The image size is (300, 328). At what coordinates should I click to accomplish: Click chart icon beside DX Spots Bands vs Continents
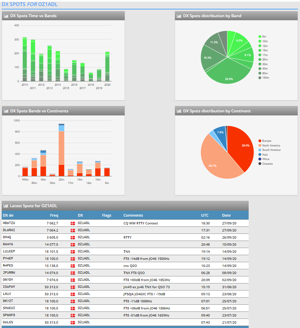coord(6,111)
